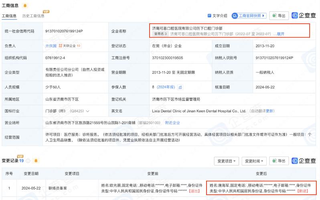The image size is (320, 200).
Task: Click the 山东省济南市历下区 region value
Action: (62, 99)
